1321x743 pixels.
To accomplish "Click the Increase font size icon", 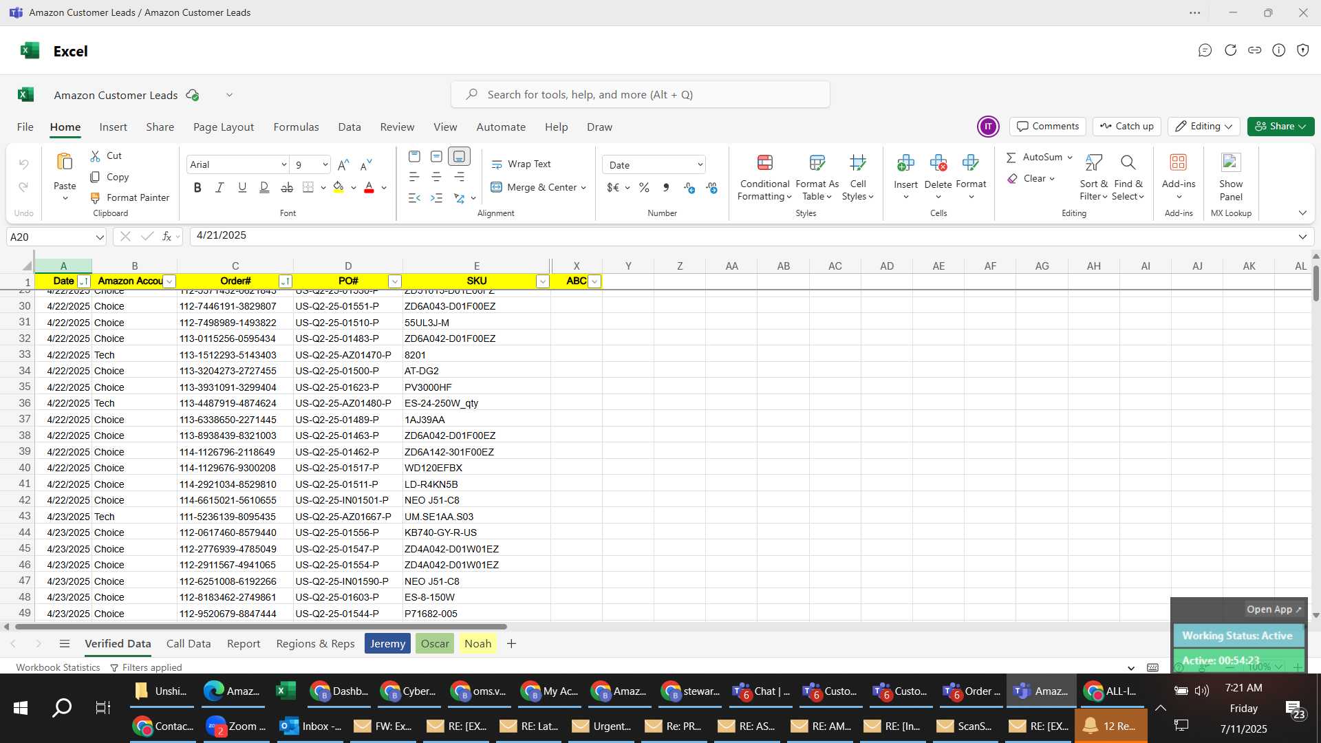I will [x=344, y=164].
